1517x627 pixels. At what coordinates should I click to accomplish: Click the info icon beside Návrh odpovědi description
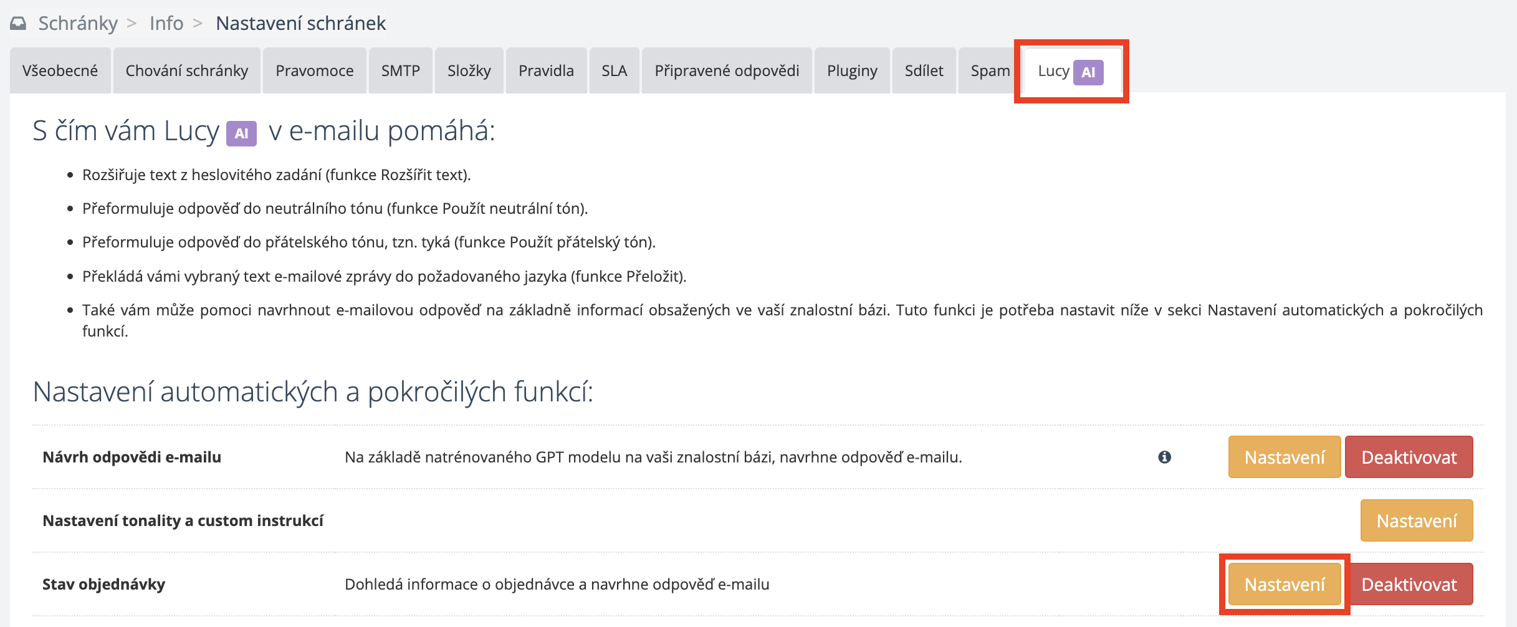coord(1164,457)
